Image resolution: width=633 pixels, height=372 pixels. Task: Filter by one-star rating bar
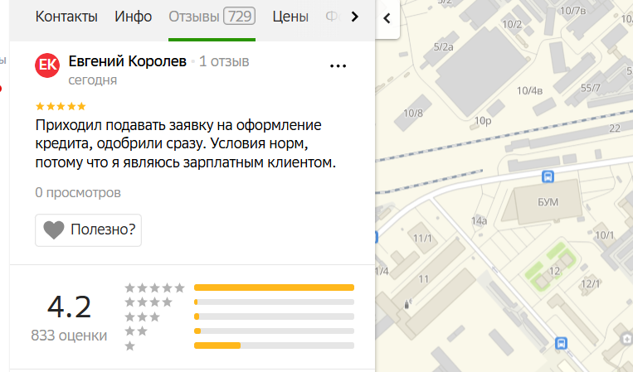274,345
